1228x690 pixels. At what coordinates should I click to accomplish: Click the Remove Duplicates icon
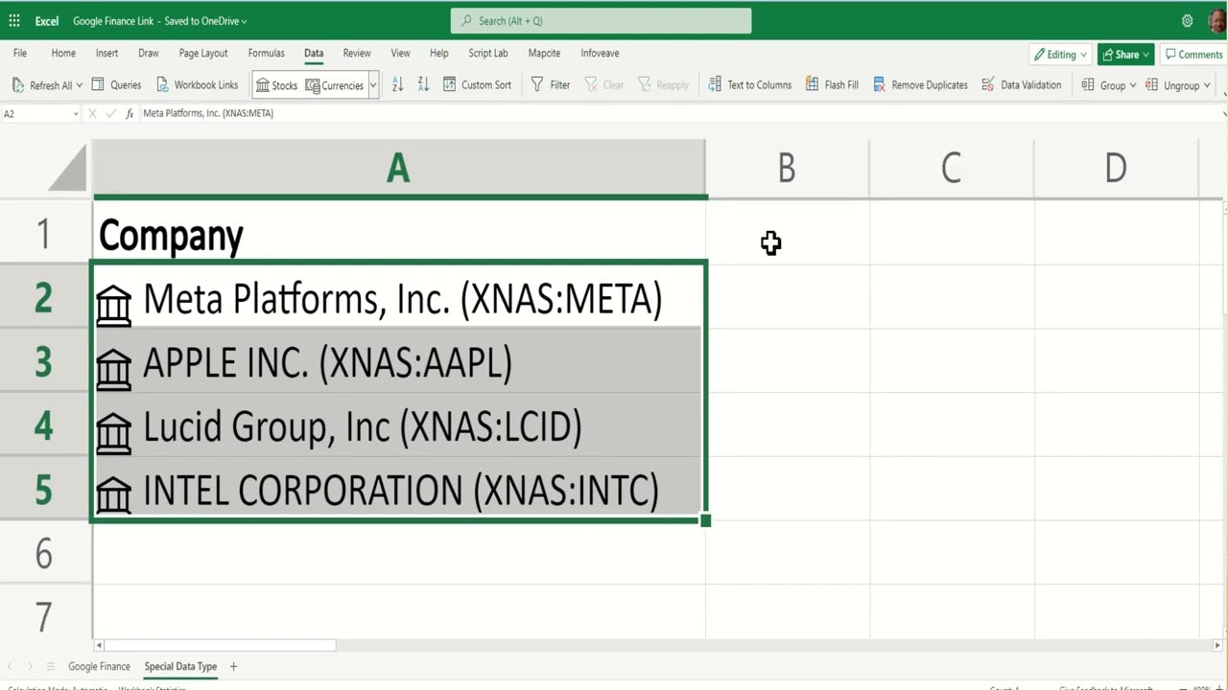click(879, 84)
